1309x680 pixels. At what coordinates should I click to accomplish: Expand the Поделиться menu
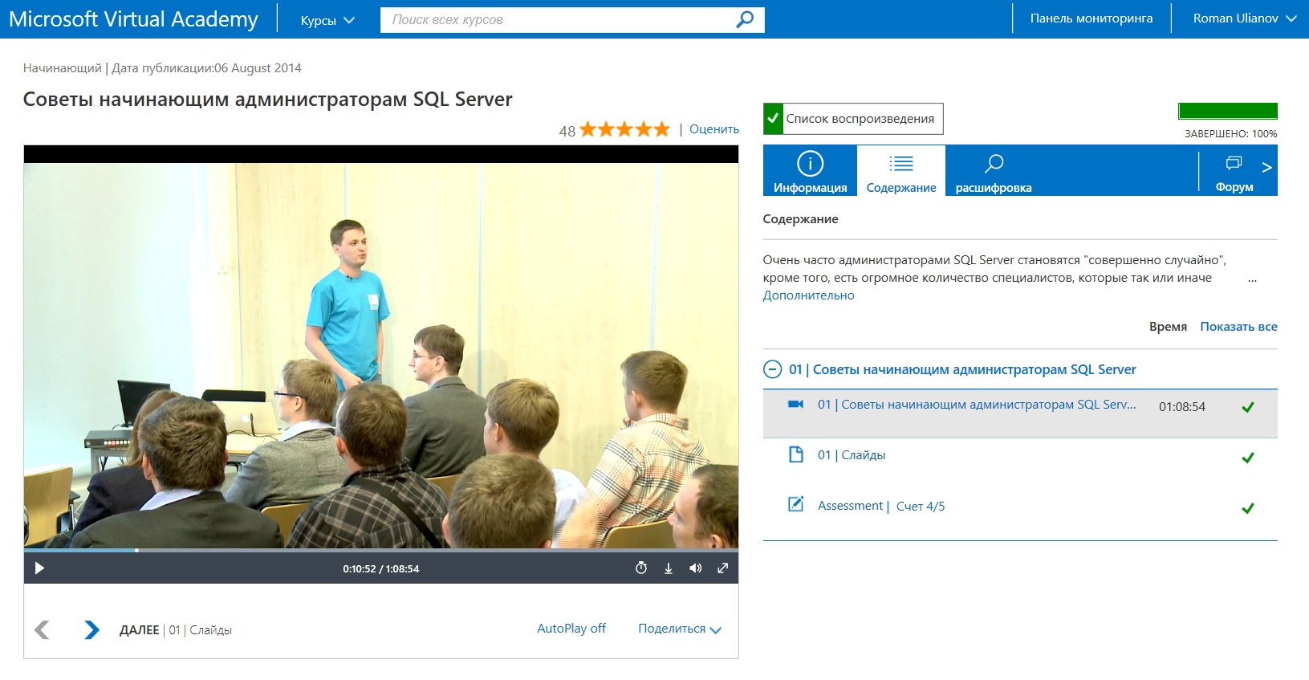(680, 629)
